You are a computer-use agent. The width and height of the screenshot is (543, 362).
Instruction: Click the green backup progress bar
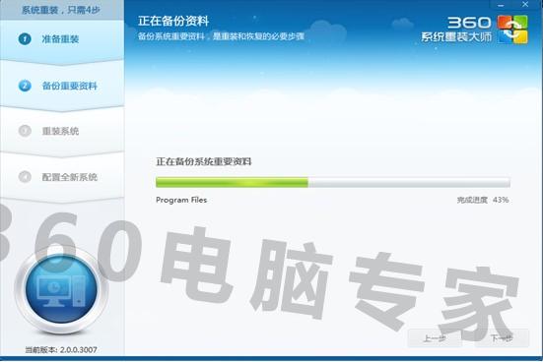(333, 182)
